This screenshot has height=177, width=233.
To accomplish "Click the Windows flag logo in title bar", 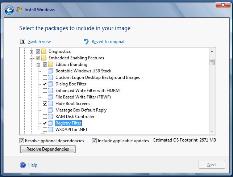I will pyautogui.click(x=19, y=10).
